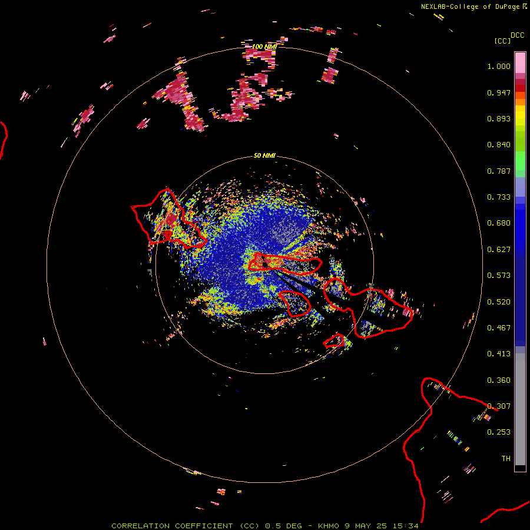
Task: Pick the orange segment of the color bar
Action: tap(520, 102)
